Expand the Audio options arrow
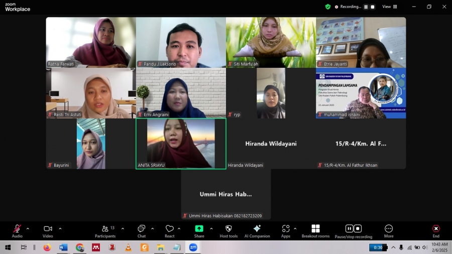 tap(28, 229)
